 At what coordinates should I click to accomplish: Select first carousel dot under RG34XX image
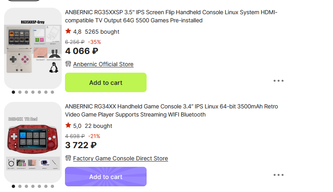coord(13,186)
